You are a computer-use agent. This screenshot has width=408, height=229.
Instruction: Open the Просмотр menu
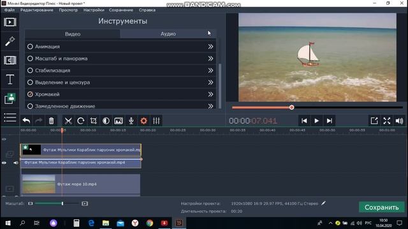click(x=68, y=10)
